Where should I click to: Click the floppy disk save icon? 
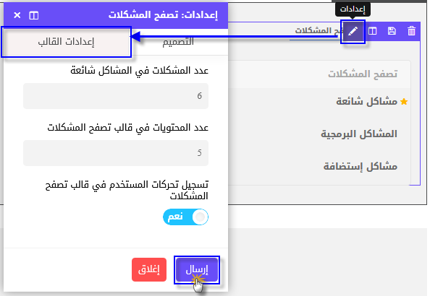coord(392,31)
